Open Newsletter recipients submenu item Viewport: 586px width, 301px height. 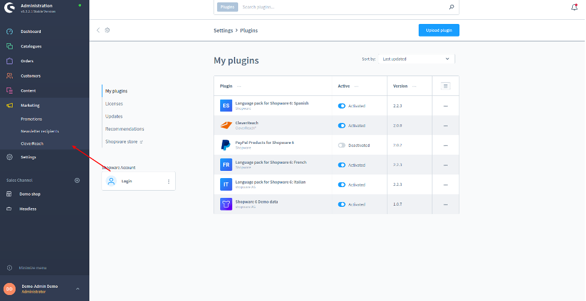(x=40, y=131)
